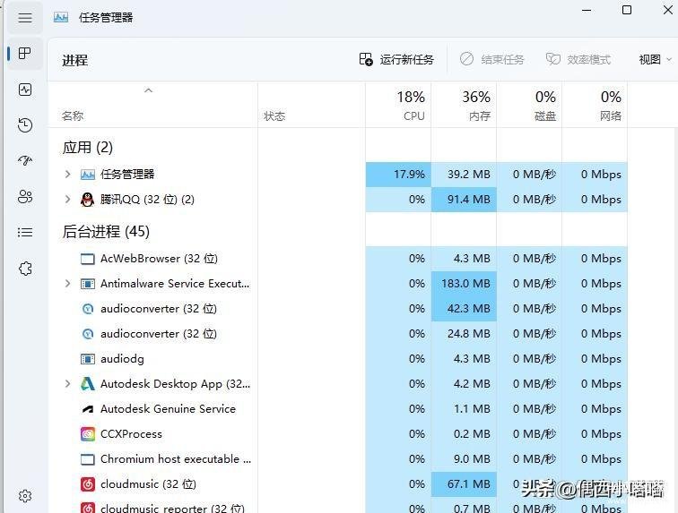Viewport: 678px width, 513px height.
Task: Click the 183.0 MB memory value
Action: (x=465, y=284)
